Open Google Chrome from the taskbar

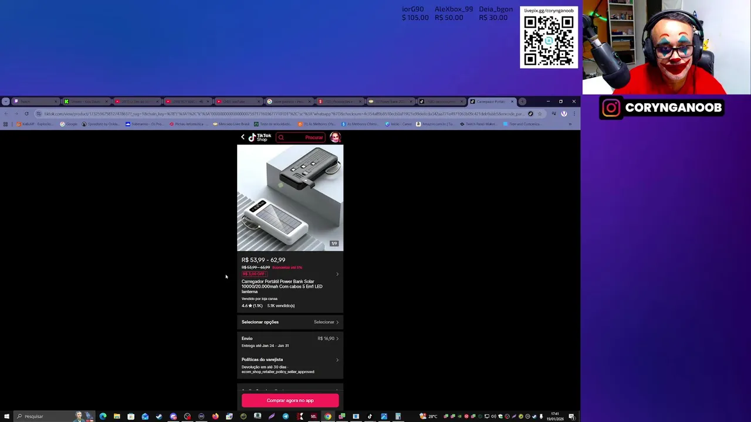coord(328,416)
